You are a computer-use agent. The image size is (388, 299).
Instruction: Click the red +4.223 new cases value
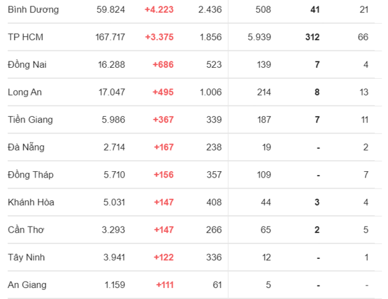159,10
